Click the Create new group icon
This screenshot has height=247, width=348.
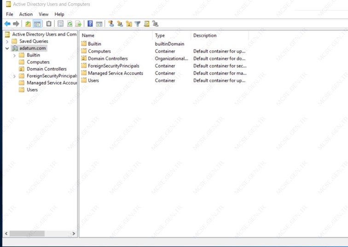point(120,24)
